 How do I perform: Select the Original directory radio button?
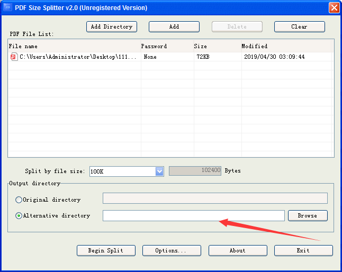coord(19,200)
